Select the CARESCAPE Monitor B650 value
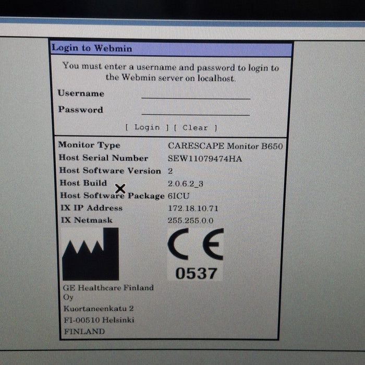This screenshot has height=365, width=365. point(225,146)
